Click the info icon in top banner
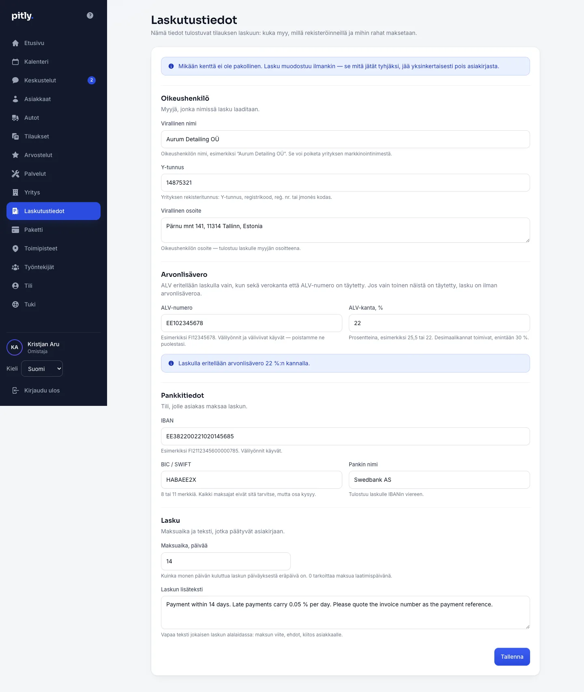Screen dimensions: 584x692 [x=171, y=66]
